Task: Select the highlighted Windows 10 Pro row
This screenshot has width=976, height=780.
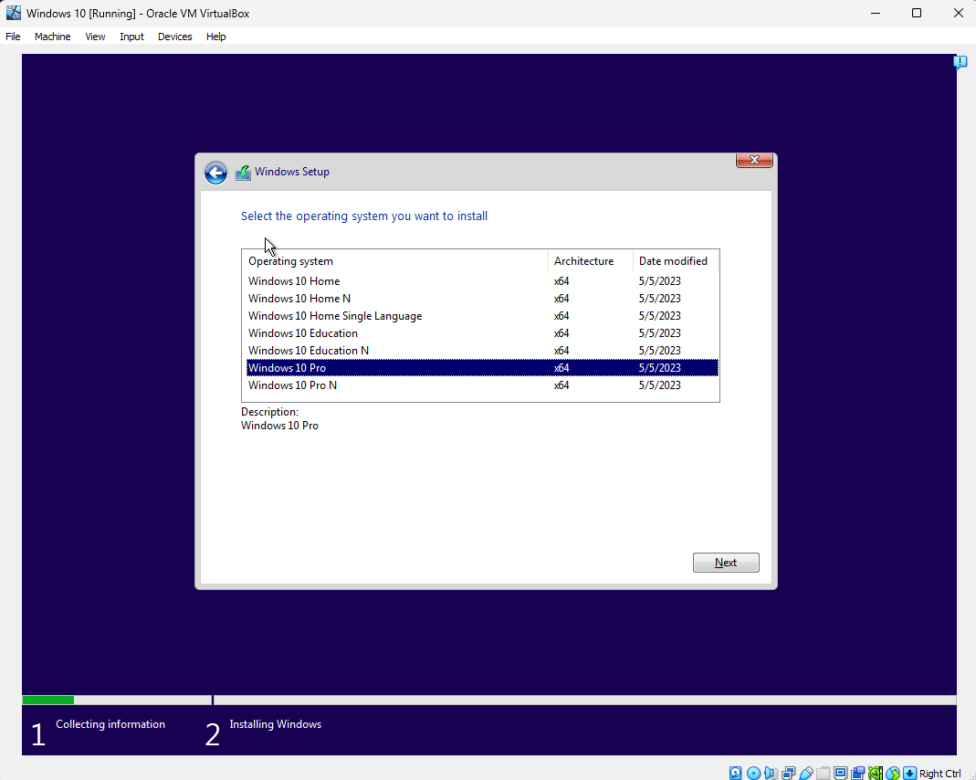Action: 482,368
